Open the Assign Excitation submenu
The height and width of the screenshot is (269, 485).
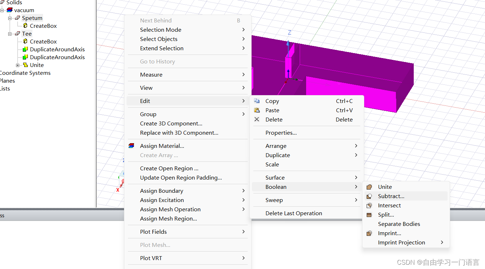(188, 200)
